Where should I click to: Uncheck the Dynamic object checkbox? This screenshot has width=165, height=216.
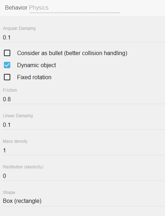tap(7, 65)
